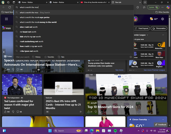Image resolution: width=171 pixels, height=134 pixels.
Task: Click the Back navigation arrow
Action: 4,7
